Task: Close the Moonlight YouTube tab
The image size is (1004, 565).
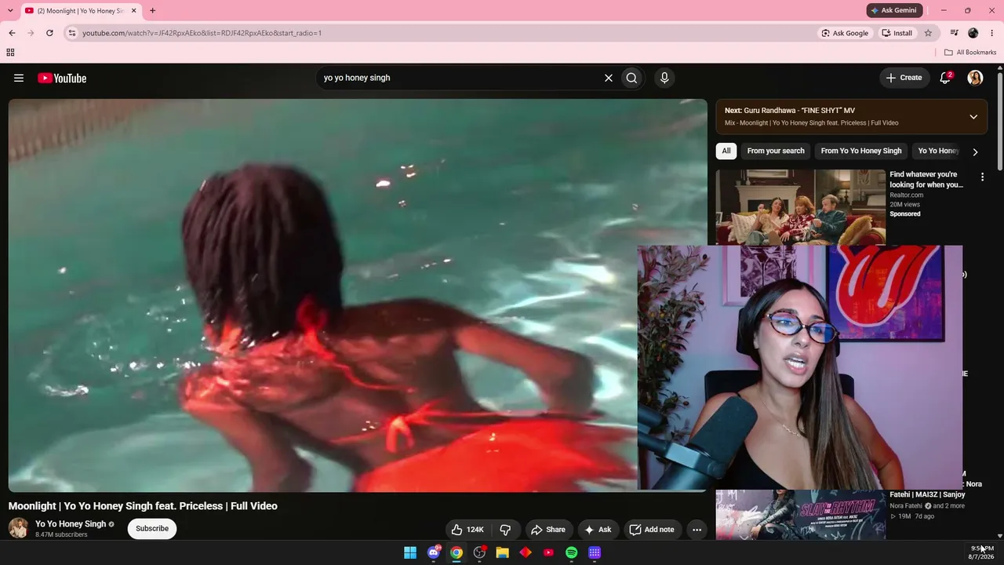Action: coord(133,10)
